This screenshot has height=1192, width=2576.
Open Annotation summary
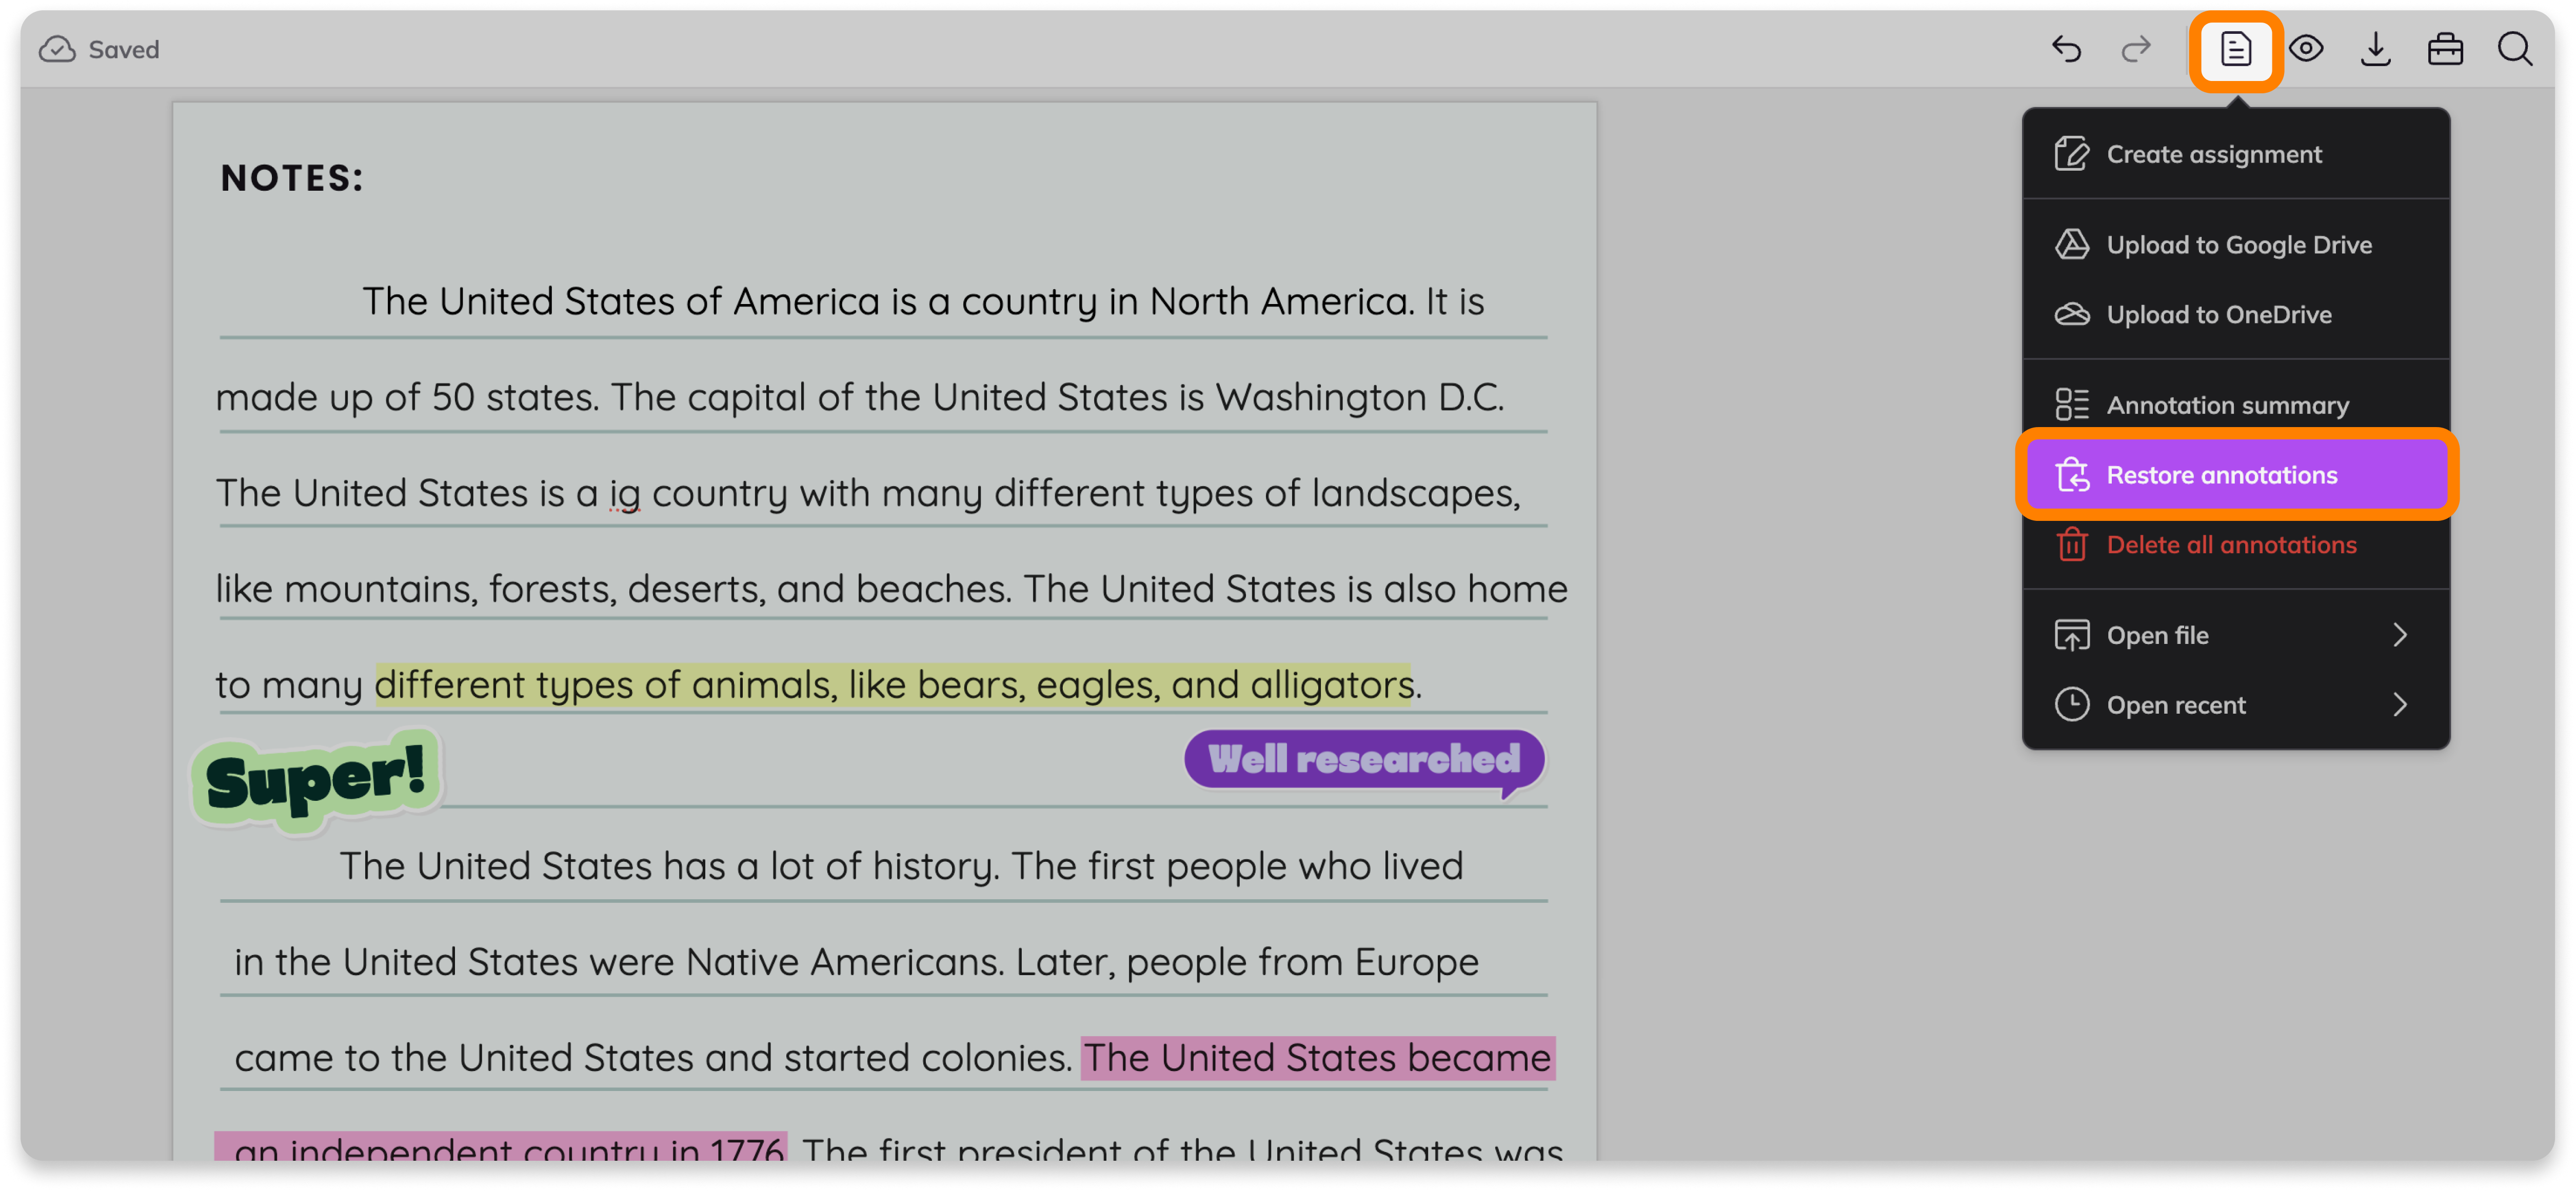tap(2235, 405)
